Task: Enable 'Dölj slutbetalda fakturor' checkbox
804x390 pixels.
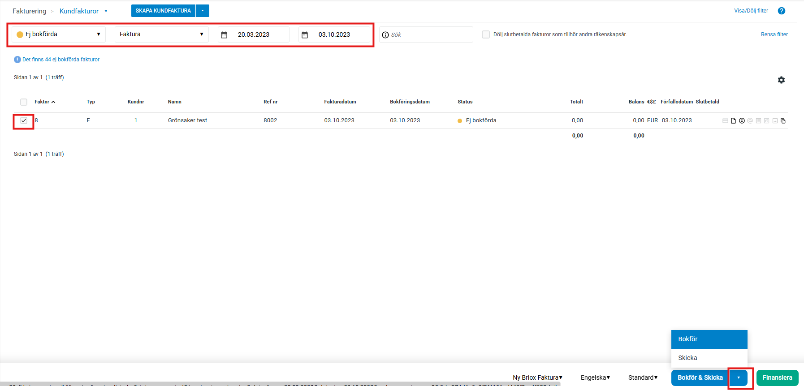Action: (485, 34)
